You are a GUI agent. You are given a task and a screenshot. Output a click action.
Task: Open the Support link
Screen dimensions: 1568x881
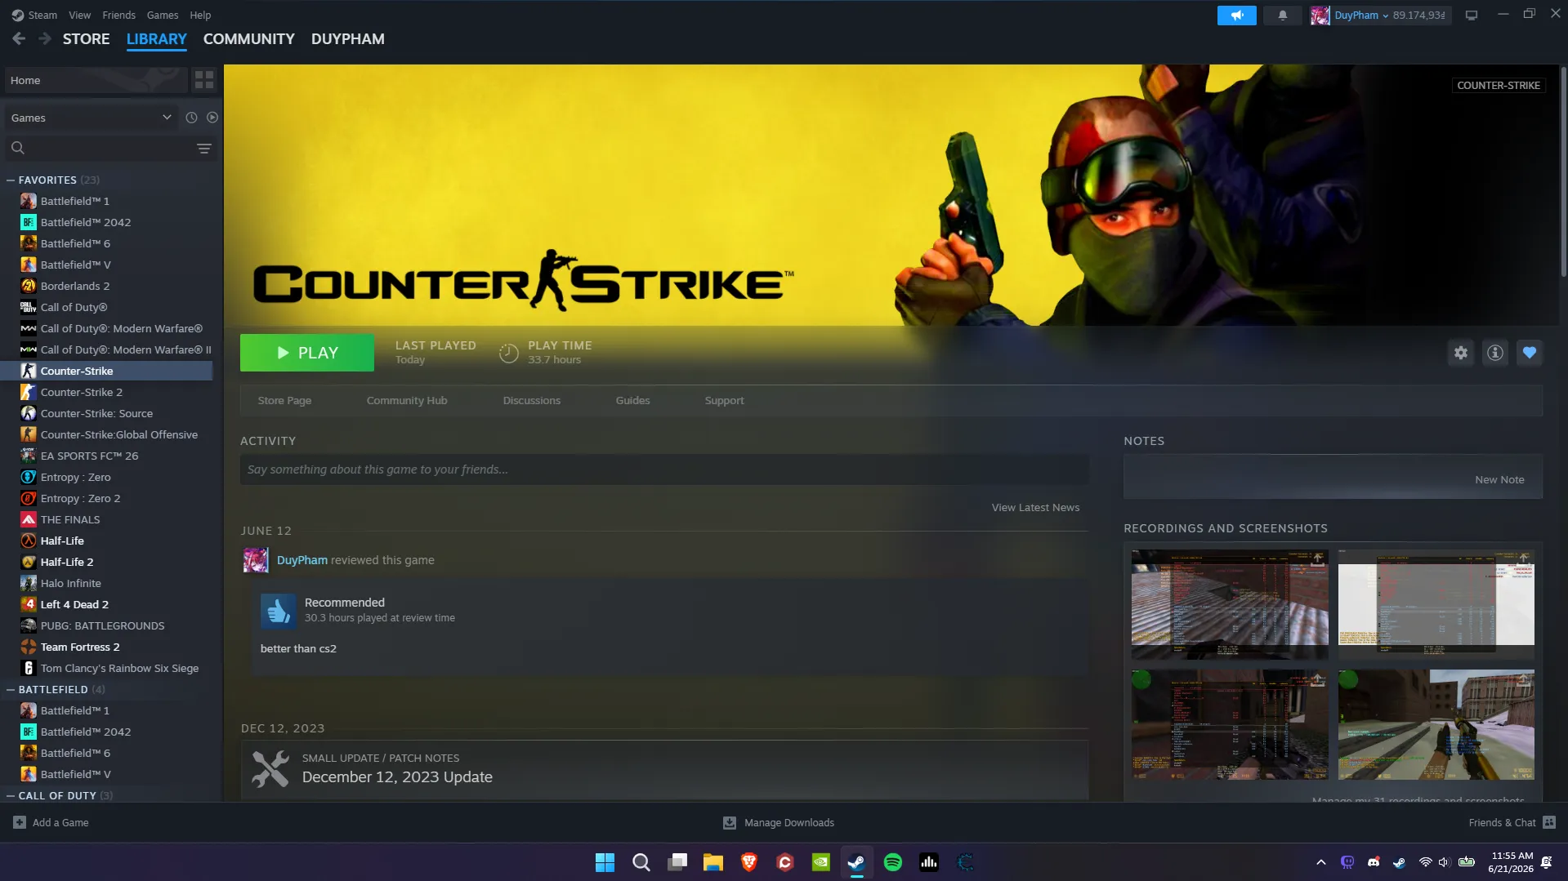(x=724, y=400)
